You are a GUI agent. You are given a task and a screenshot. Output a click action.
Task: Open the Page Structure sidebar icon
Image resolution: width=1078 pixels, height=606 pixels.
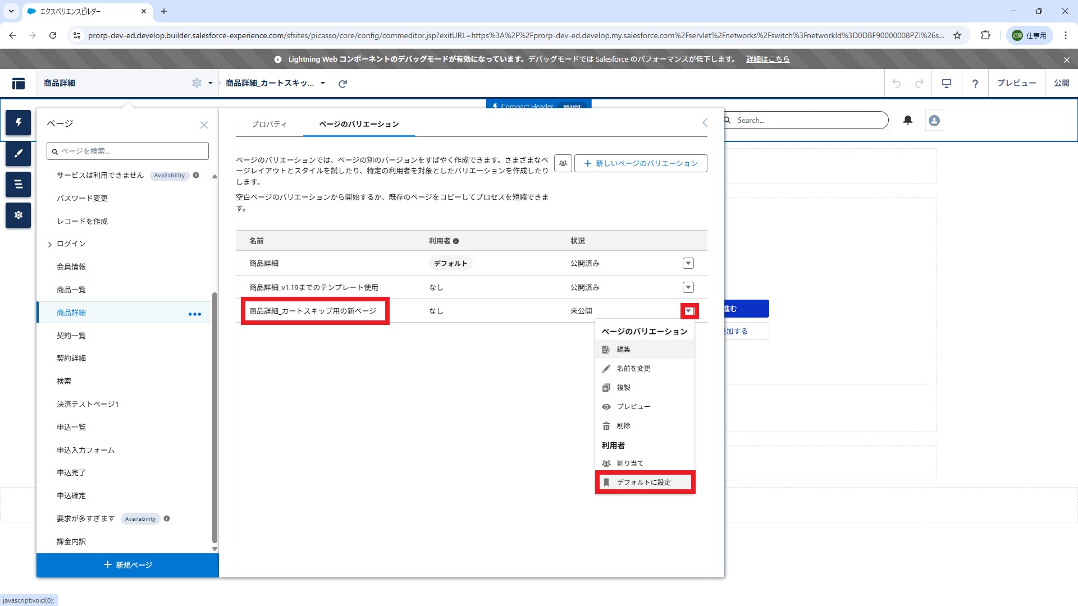[x=18, y=184]
